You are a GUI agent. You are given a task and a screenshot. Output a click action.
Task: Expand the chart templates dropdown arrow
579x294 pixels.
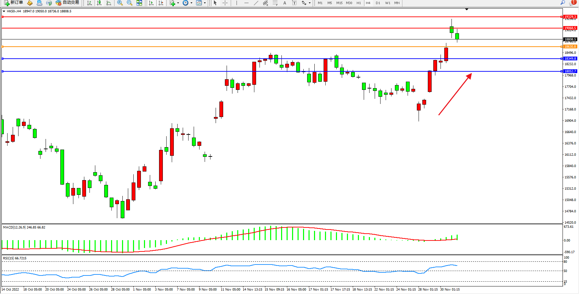click(205, 3)
